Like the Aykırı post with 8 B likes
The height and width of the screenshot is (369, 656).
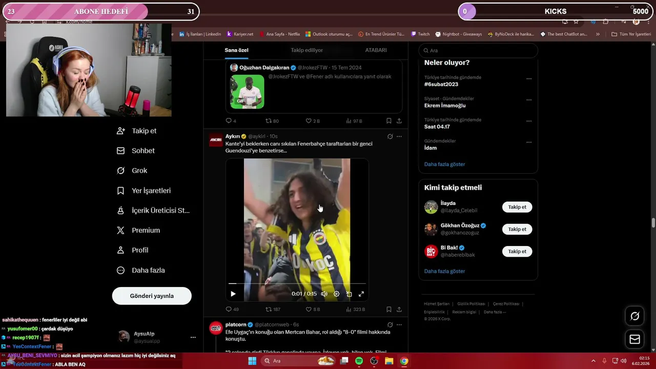click(313, 309)
